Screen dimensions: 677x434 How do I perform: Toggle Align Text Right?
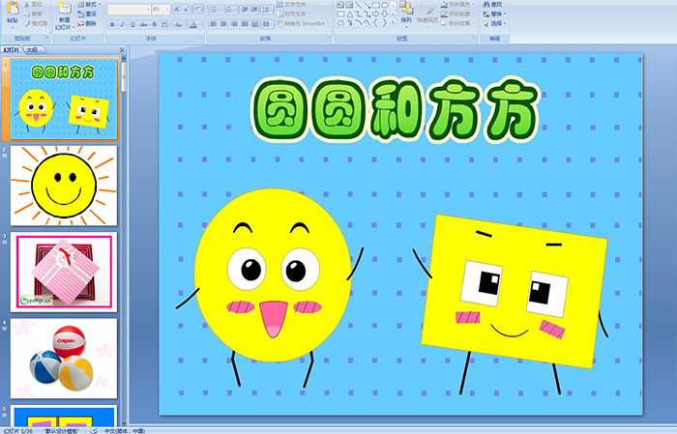pyautogui.click(x=234, y=24)
